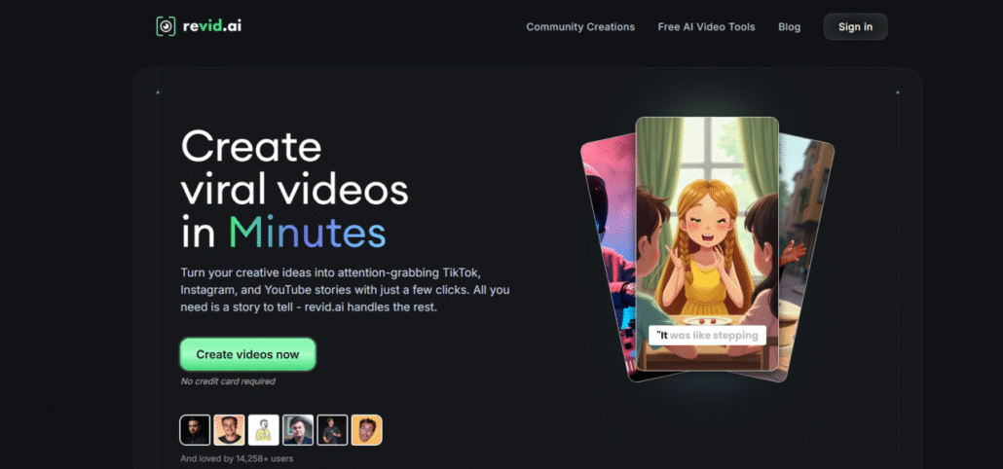
Task: Click the Create videos now button
Action: (247, 354)
